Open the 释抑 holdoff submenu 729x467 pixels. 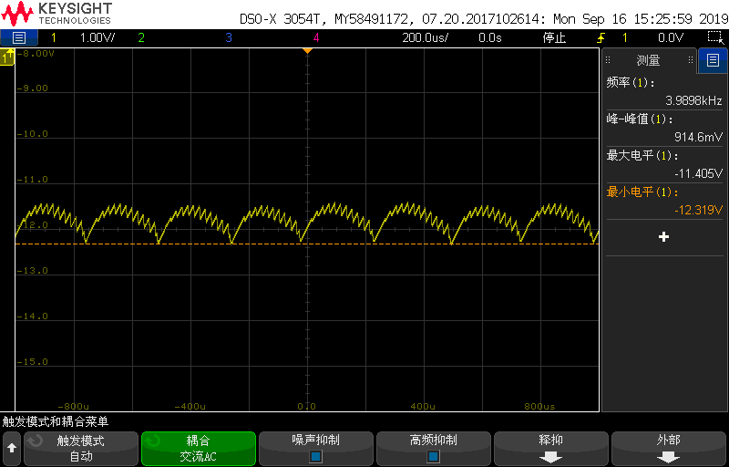click(551, 449)
